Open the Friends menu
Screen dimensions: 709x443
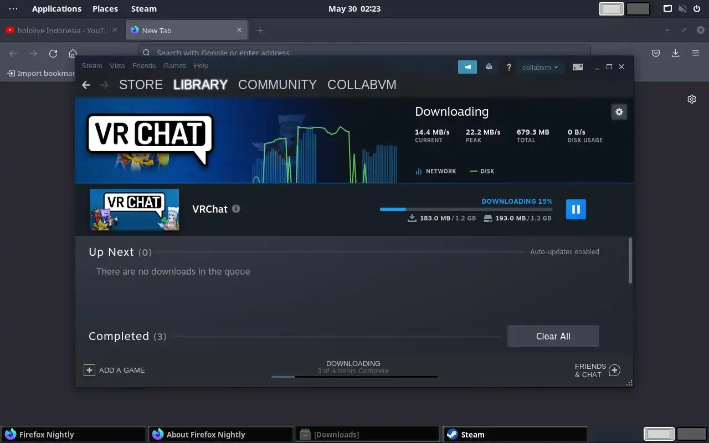[144, 65]
